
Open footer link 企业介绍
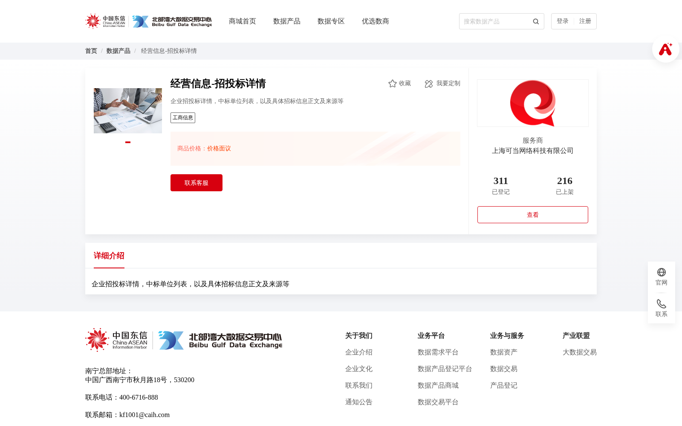click(359, 352)
